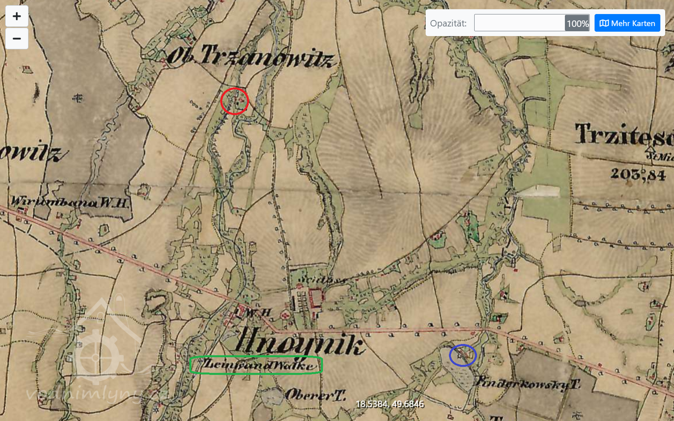
Task: Click the Ob. Trzanowitz map label
Action: coord(250,56)
